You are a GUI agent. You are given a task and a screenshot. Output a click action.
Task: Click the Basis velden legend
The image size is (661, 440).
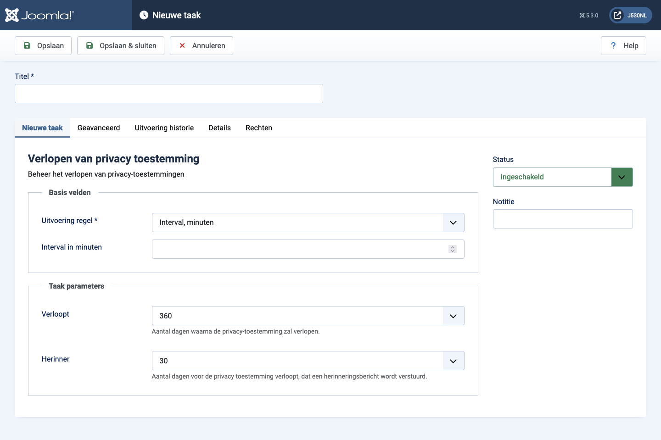click(70, 192)
